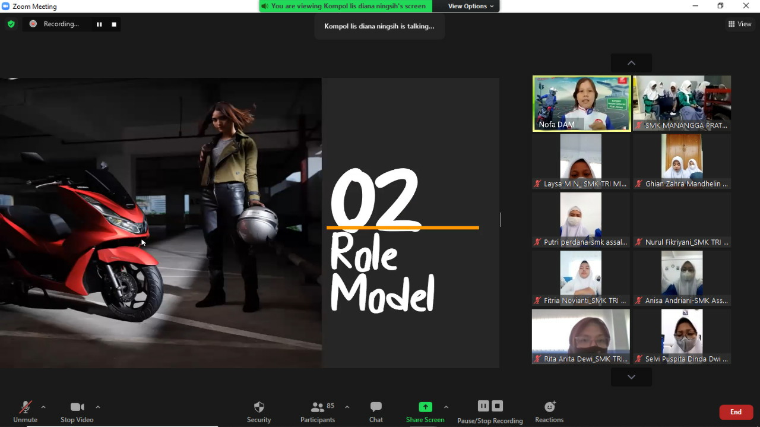The image size is (760, 427).
Task: Stop recording in the top recording indicator
Action: coord(114,24)
